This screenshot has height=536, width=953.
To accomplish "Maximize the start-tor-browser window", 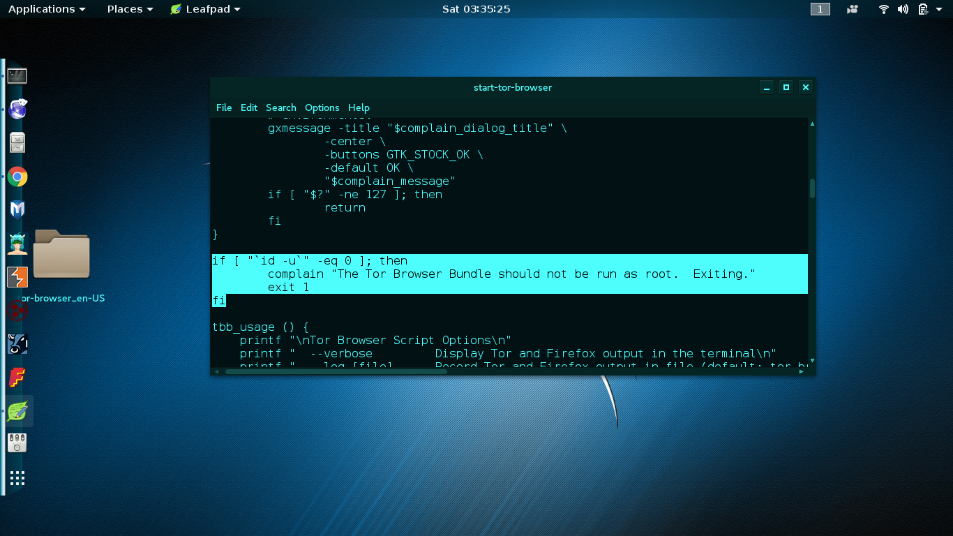I will click(x=786, y=87).
